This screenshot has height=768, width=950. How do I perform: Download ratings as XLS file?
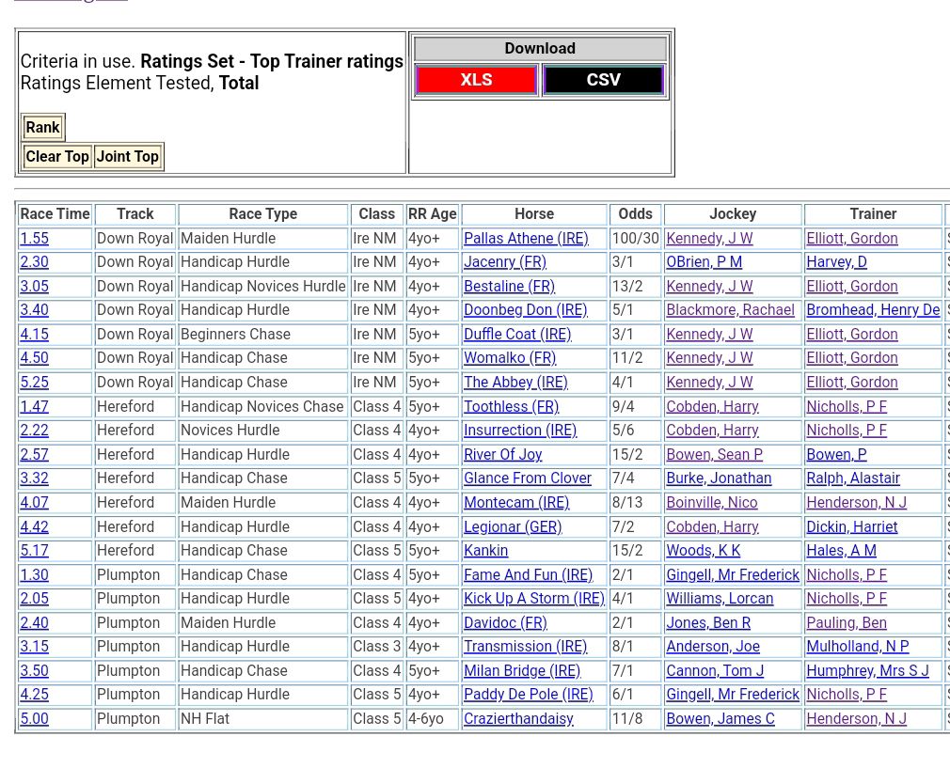tap(476, 80)
